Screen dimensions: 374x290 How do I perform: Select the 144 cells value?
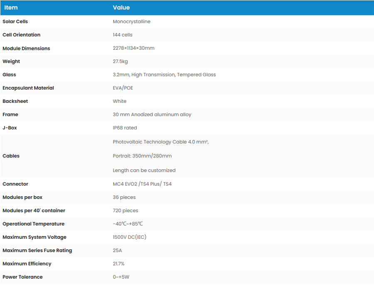(x=123, y=35)
